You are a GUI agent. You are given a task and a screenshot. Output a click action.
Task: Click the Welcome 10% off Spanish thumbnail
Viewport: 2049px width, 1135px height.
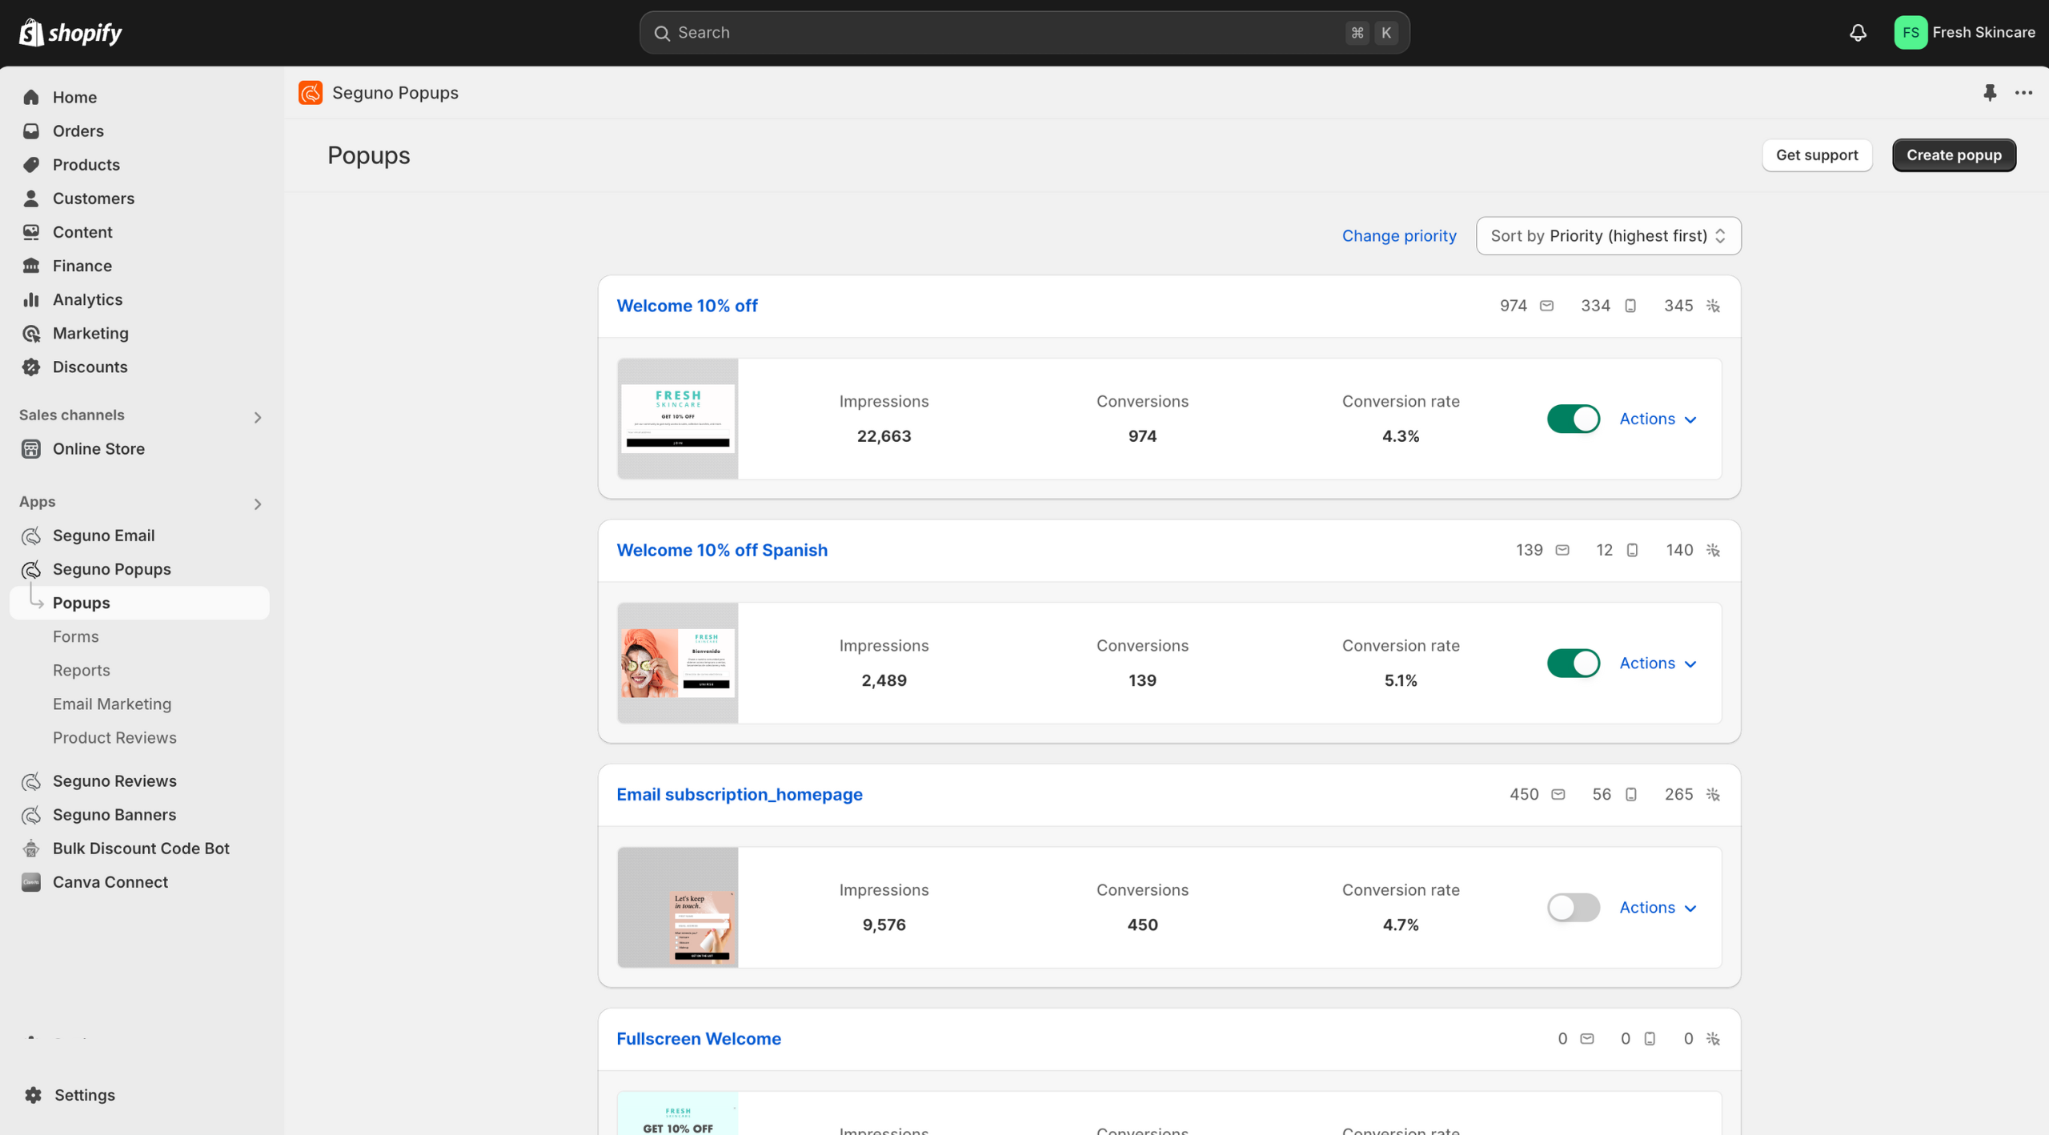click(x=677, y=663)
